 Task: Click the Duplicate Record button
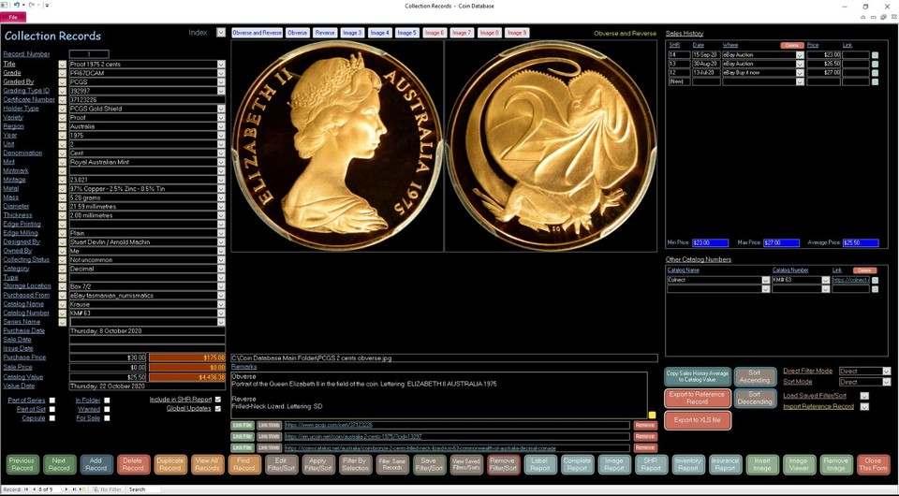click(x=169, y=464)
